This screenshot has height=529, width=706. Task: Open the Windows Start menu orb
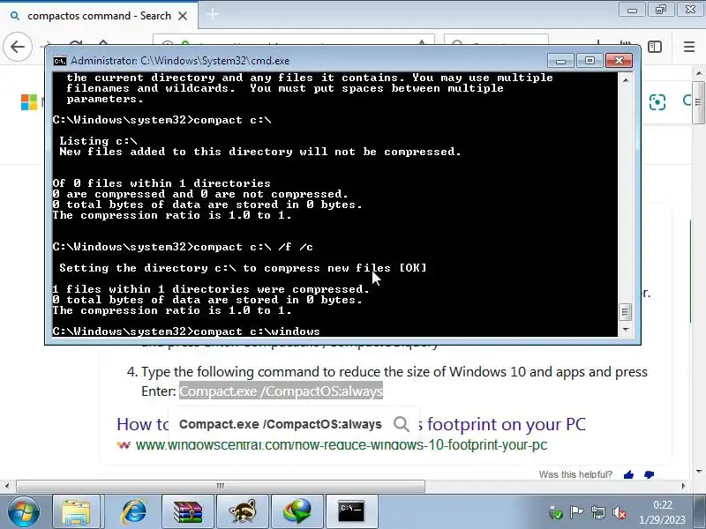point(22,511)
